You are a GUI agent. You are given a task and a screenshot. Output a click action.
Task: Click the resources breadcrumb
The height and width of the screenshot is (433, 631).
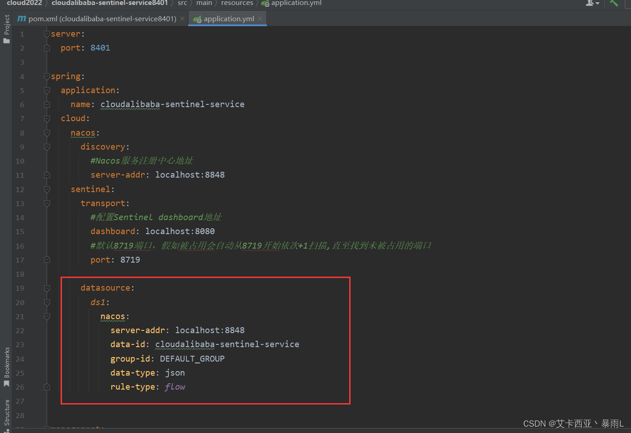237,3
